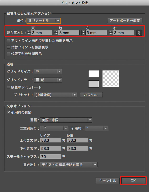The image size is (149, 192).
Task: Click the 上付き文字 位置 field
Action: tap(78, 140)
